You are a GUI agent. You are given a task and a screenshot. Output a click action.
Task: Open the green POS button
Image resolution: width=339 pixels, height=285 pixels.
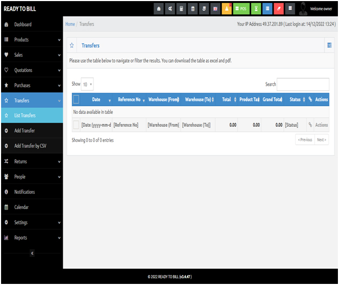tap(241, 9)
